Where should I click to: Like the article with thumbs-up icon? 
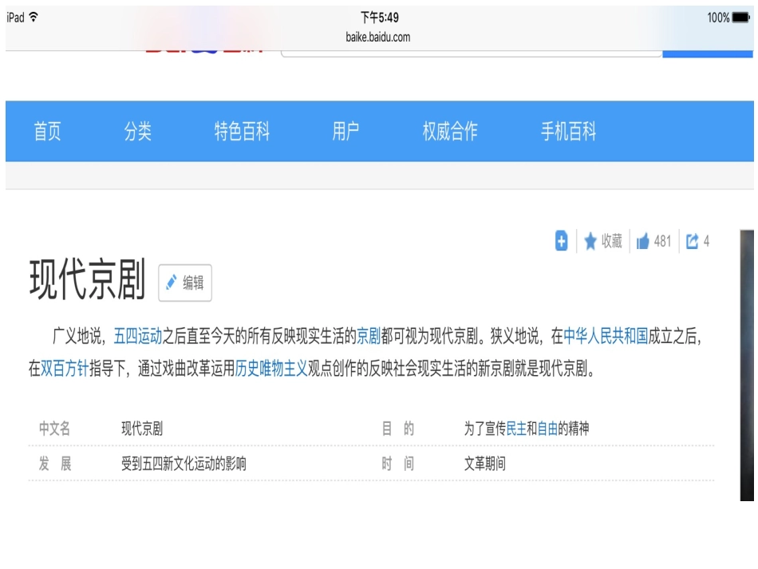(x=642, y=241)
